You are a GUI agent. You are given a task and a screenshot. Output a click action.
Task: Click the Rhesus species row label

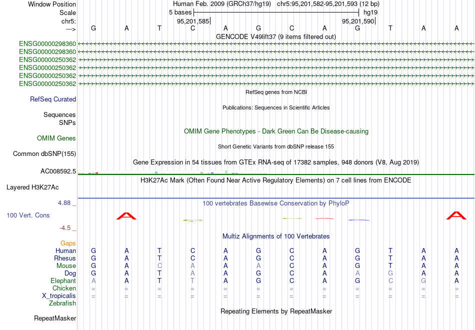pyautogui.click(x=65, y=258)
